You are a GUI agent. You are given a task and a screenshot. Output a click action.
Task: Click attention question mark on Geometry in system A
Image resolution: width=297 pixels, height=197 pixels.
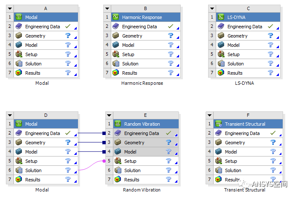pyautogui.click(x=68, y=35)
